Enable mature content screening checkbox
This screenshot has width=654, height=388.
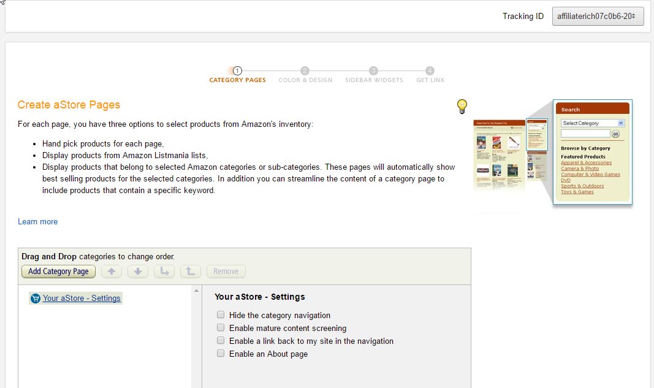click(221, 327)
